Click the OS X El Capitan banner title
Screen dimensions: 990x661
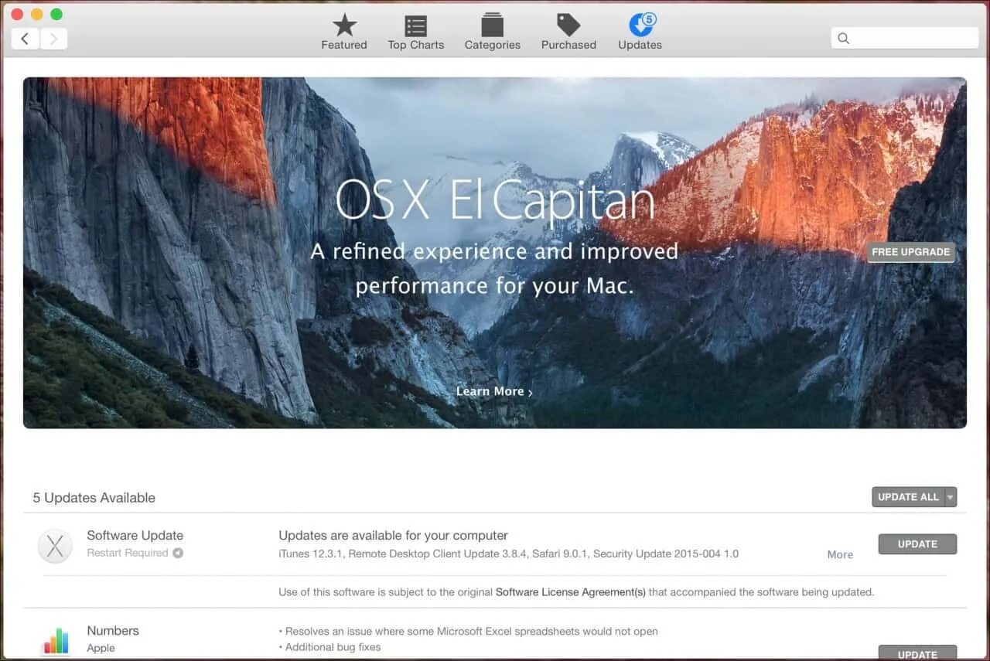(495, 201)
